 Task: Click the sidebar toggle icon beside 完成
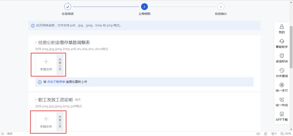point(3,134)
